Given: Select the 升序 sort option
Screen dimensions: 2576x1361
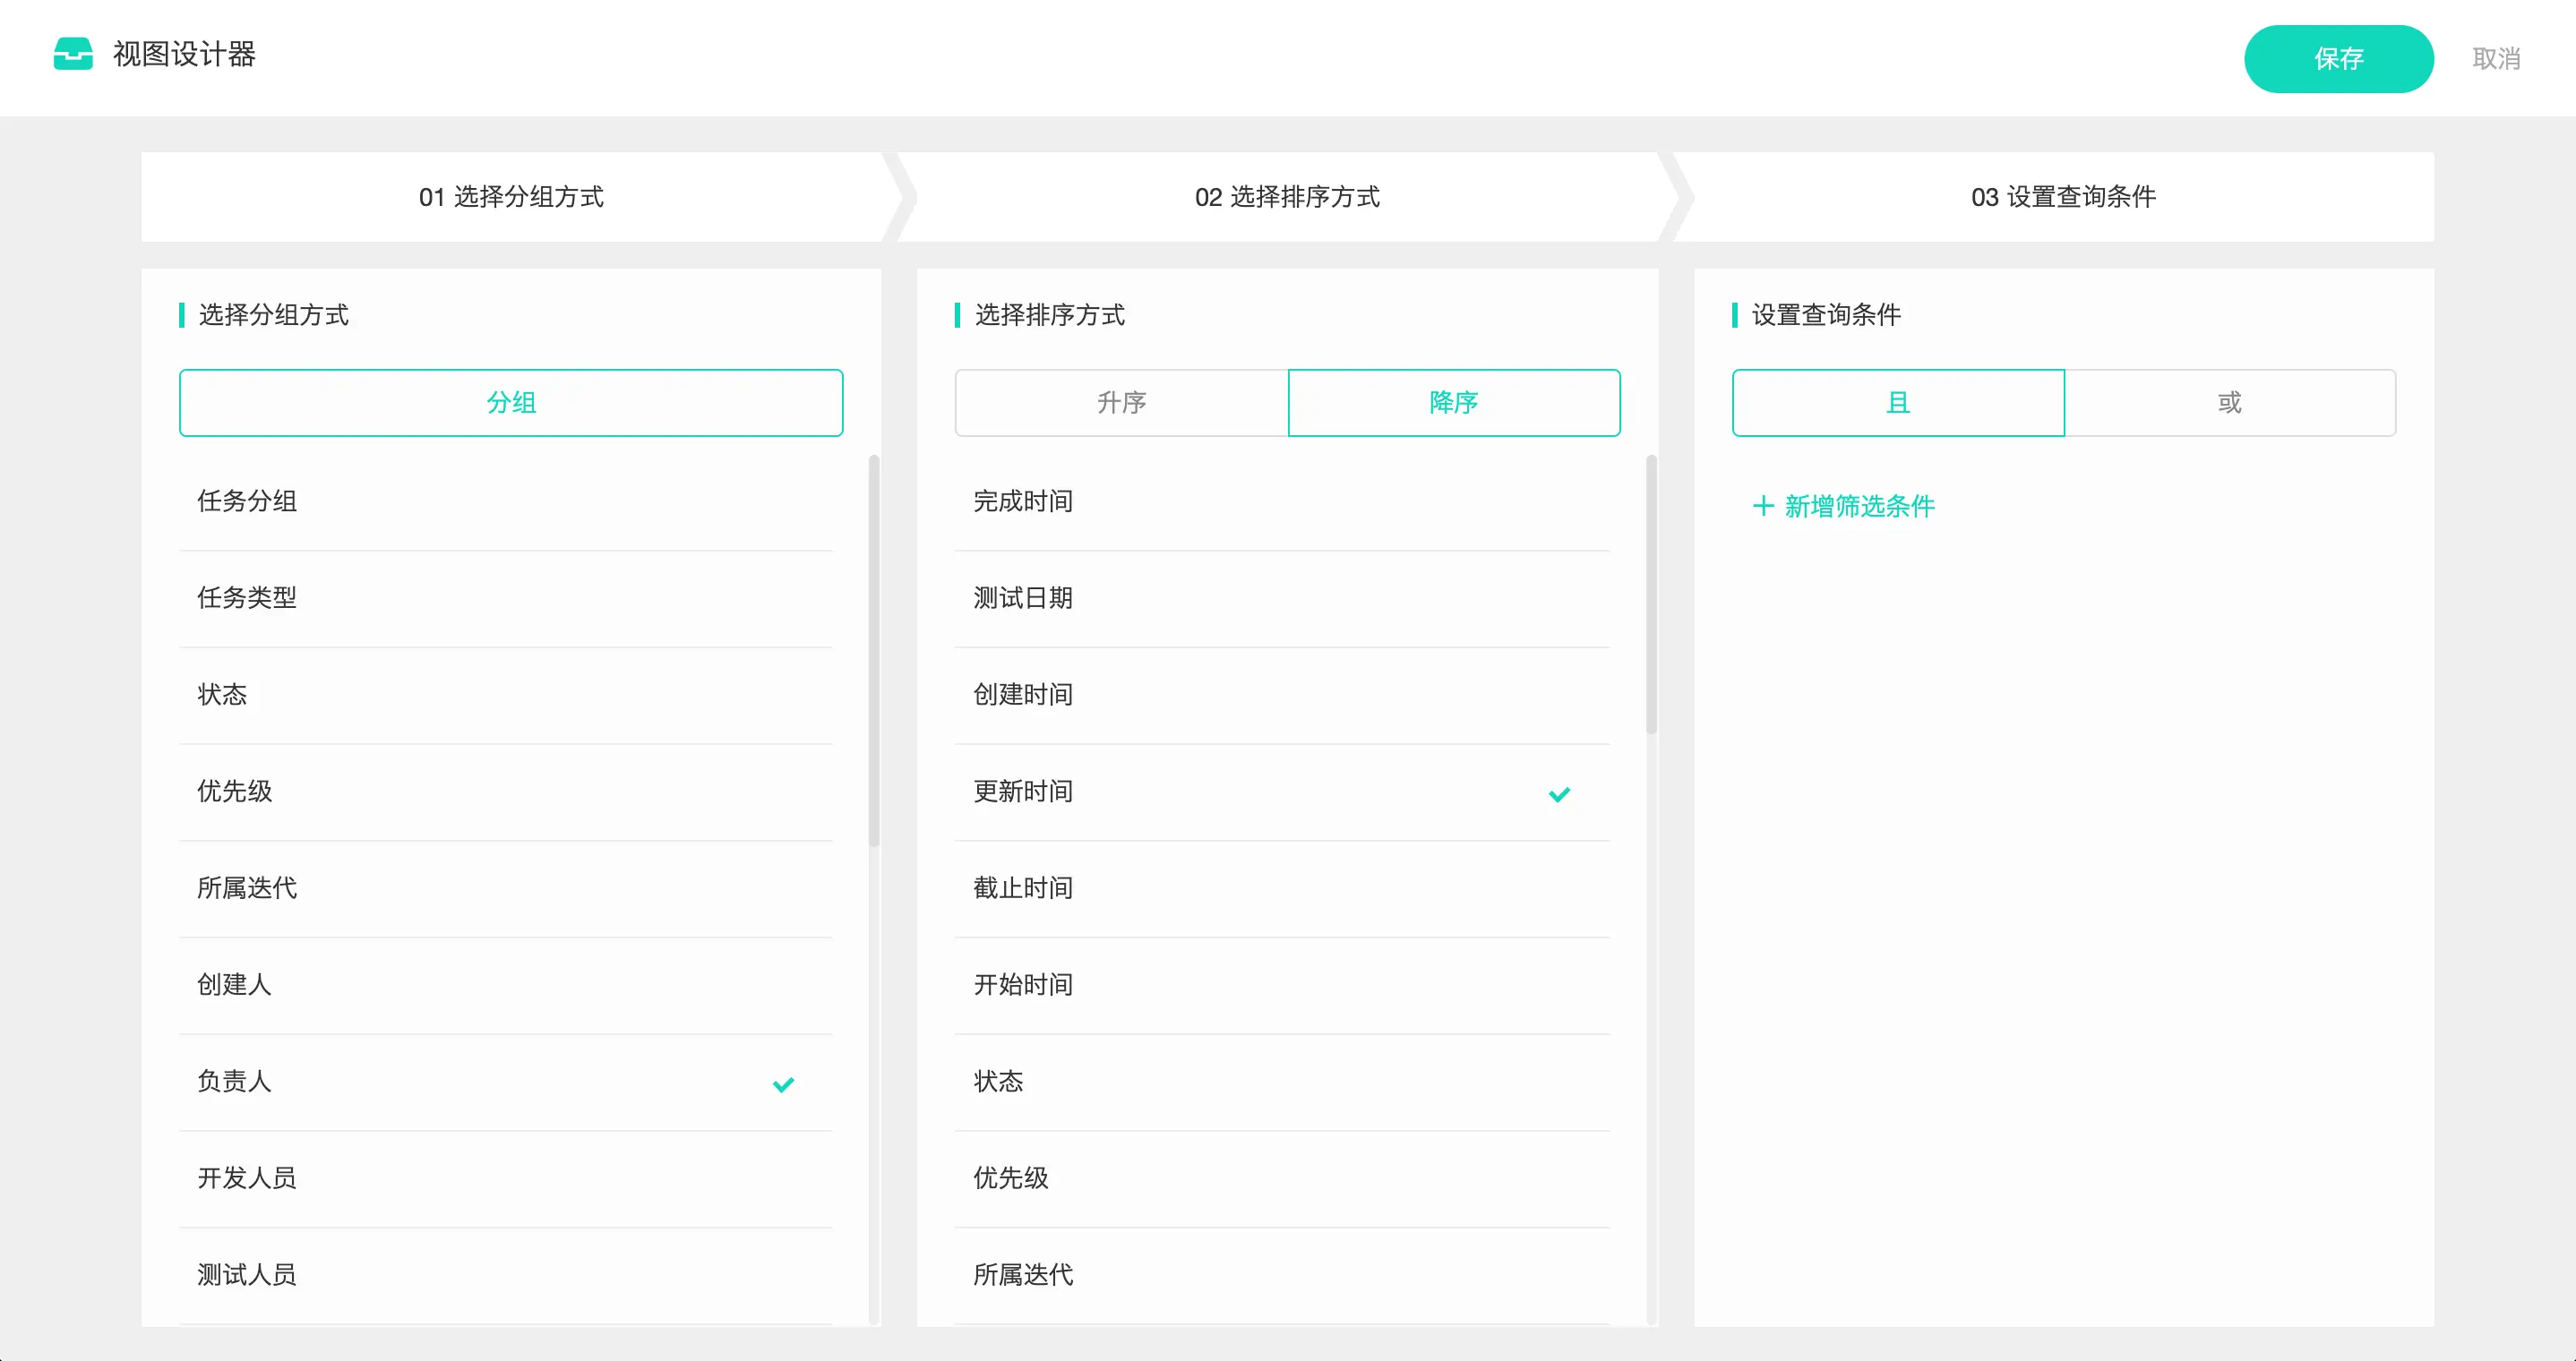Looking at the screenshot, I should [x=1120, y=403].
